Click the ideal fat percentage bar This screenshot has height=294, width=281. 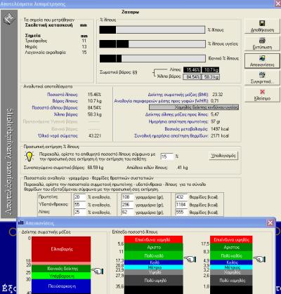[152, 58]
